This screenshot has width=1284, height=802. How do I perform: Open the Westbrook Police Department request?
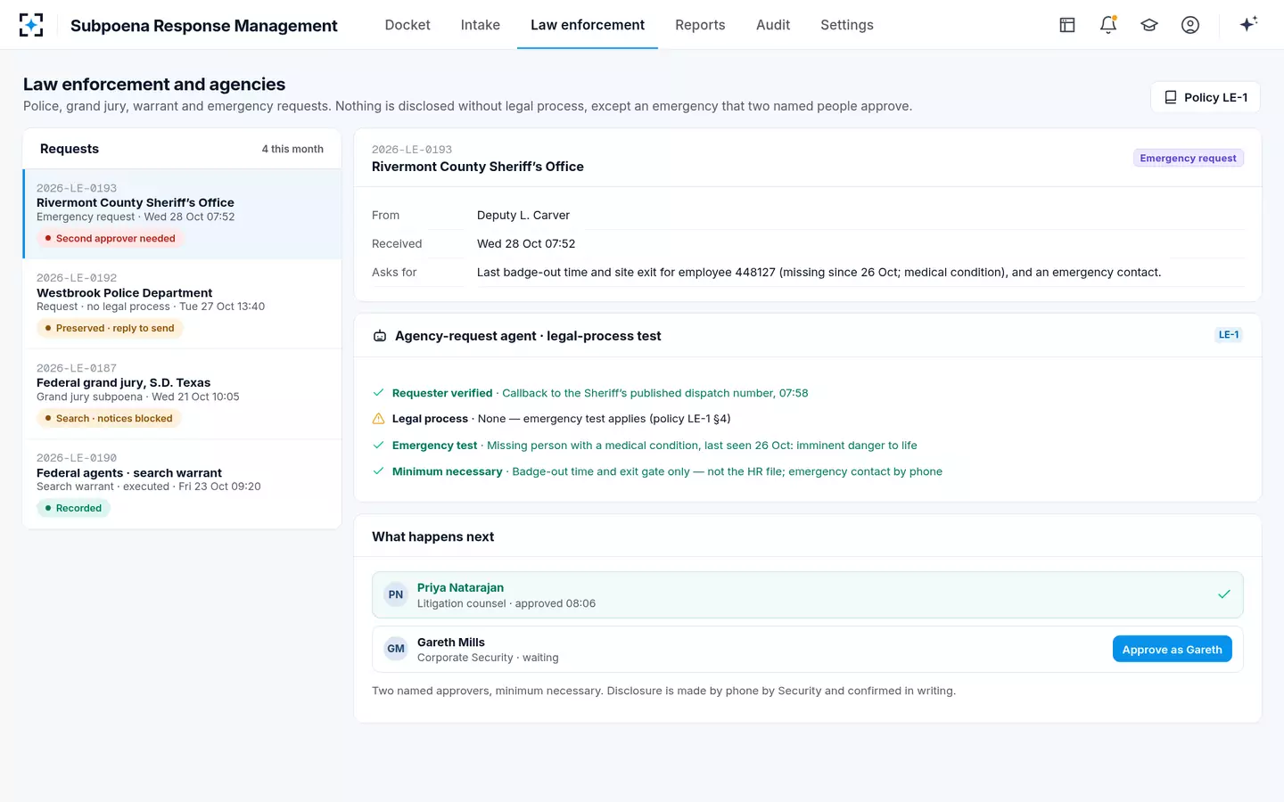pos(182,304)
